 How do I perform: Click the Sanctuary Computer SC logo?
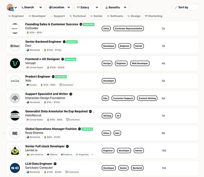(15, 168)
